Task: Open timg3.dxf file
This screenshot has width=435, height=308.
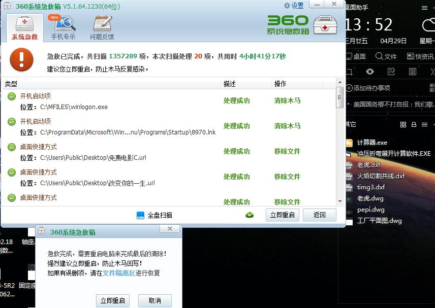Action: point(370,187)
